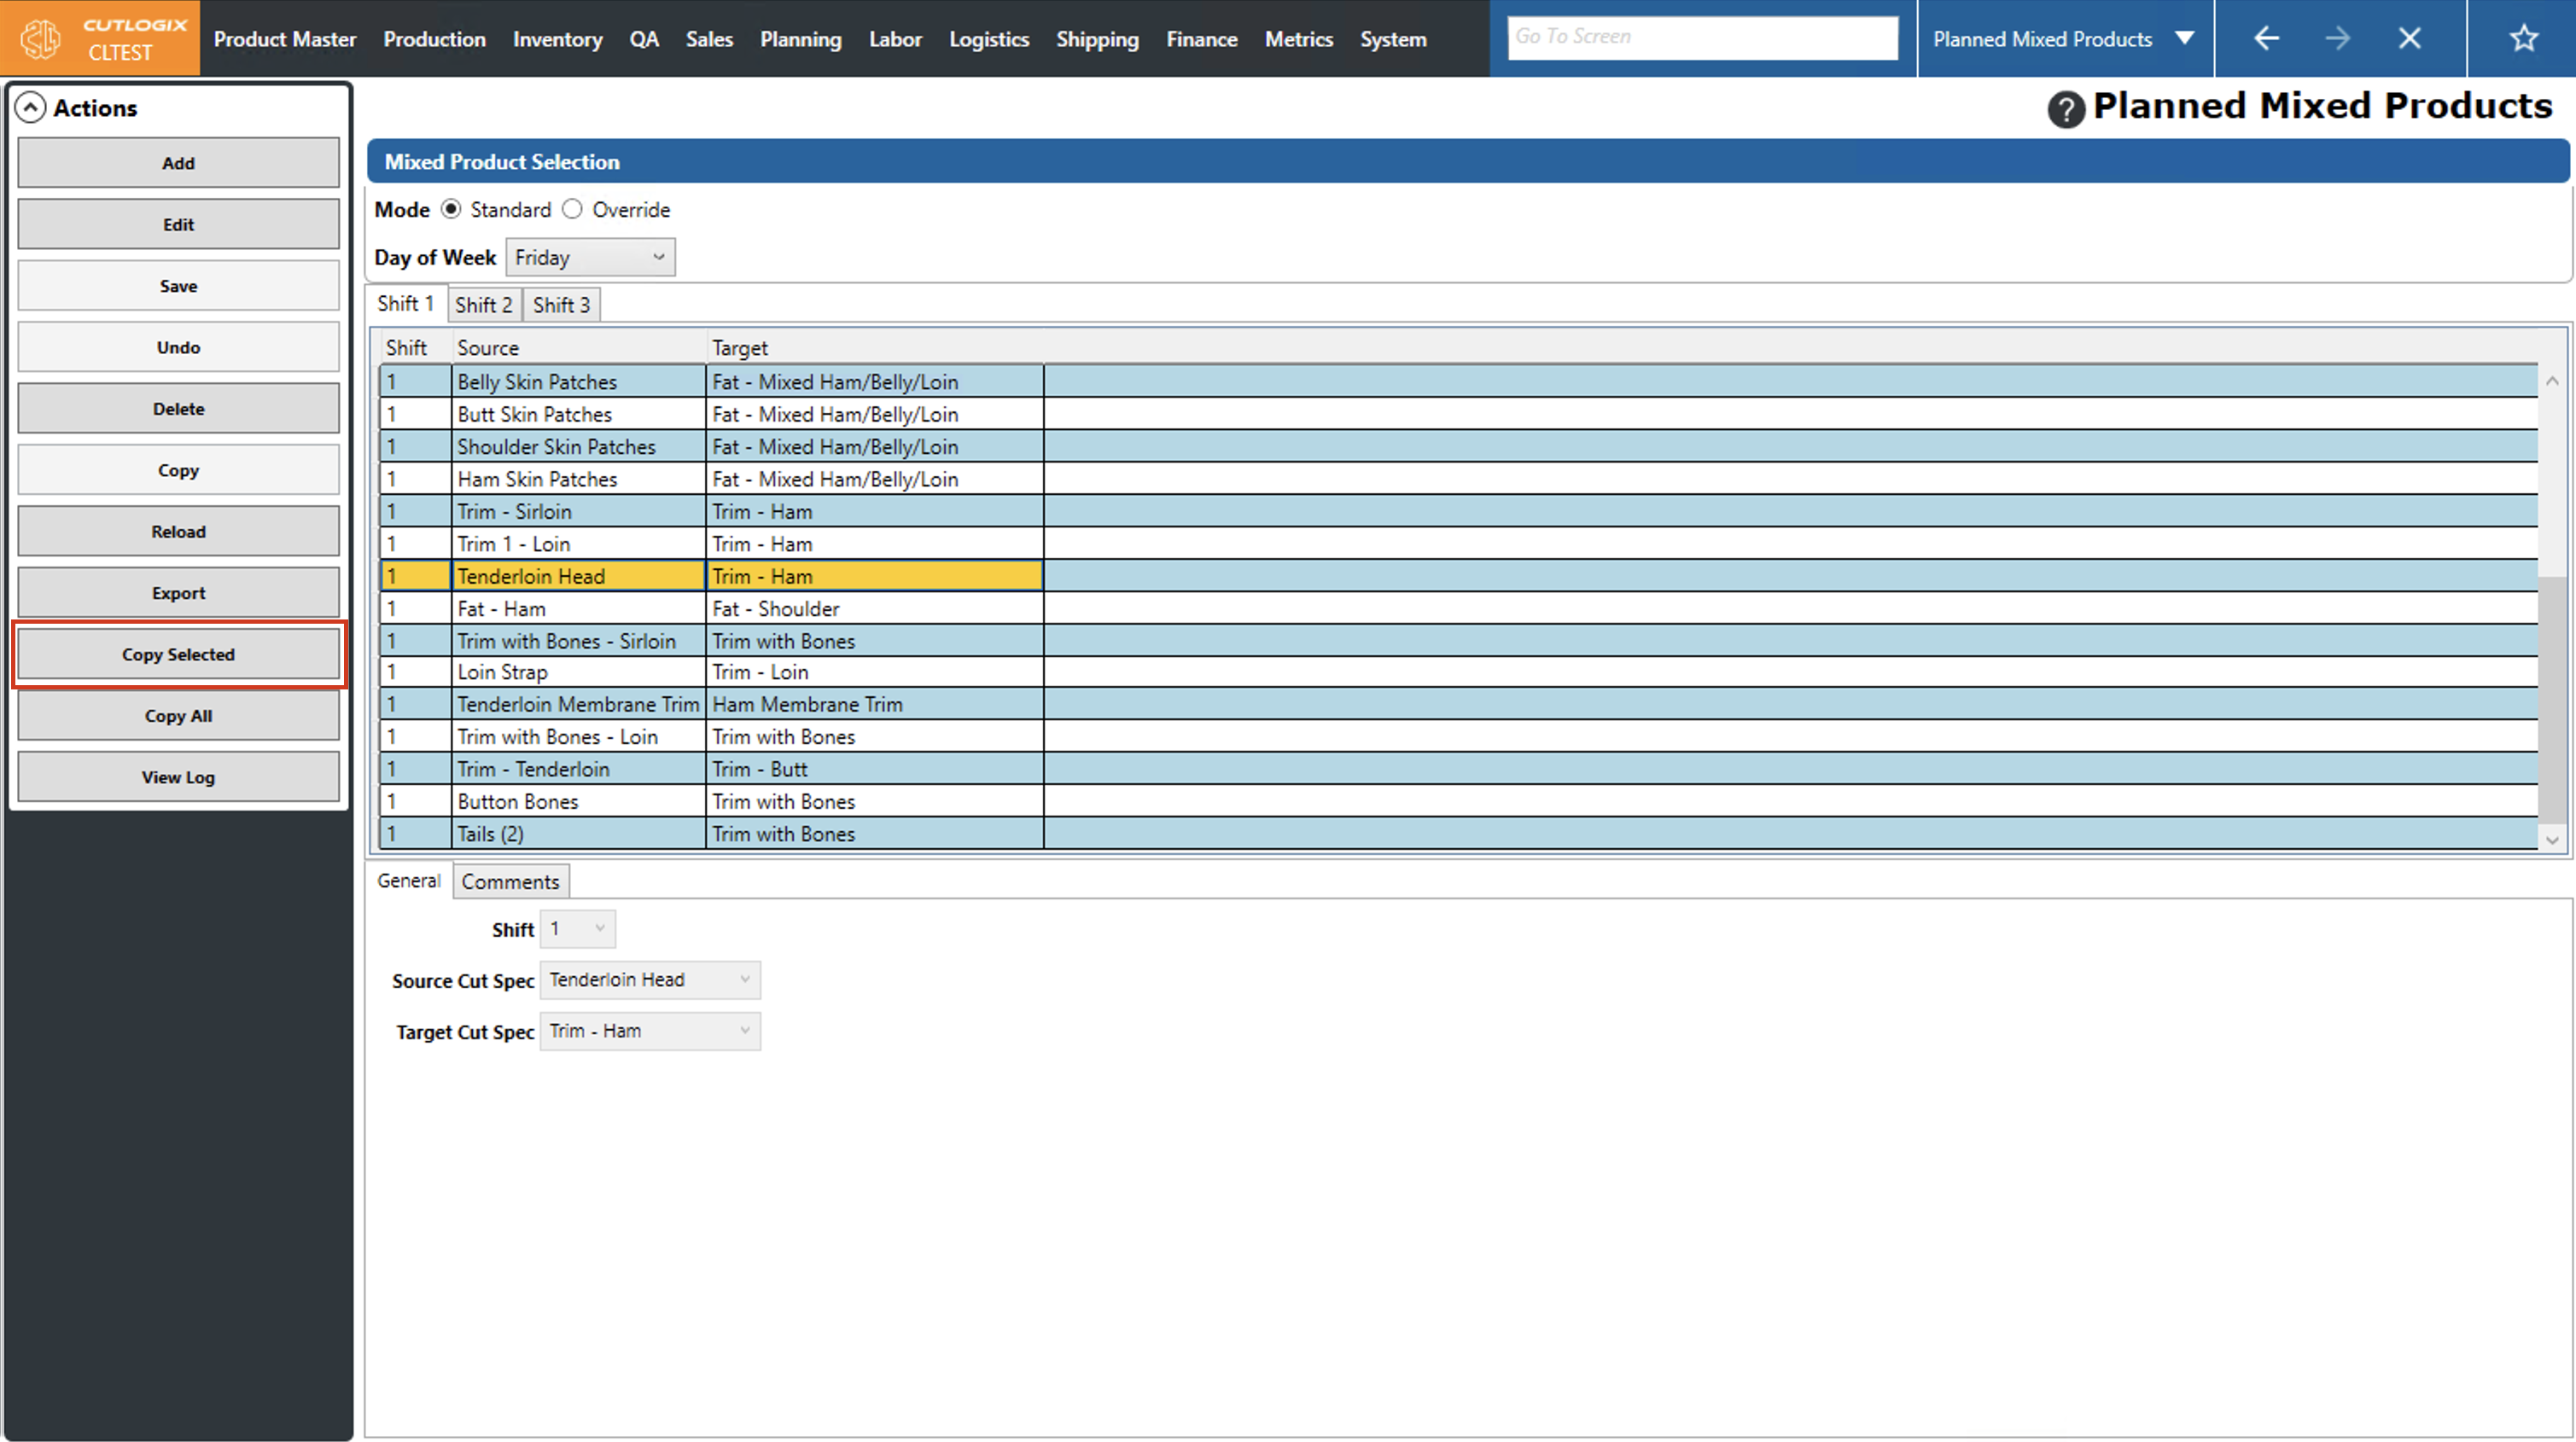Click the grid scrollbar down arrow
Viewport: 2576px width, 1442px height.
(x=2552, y=840)
